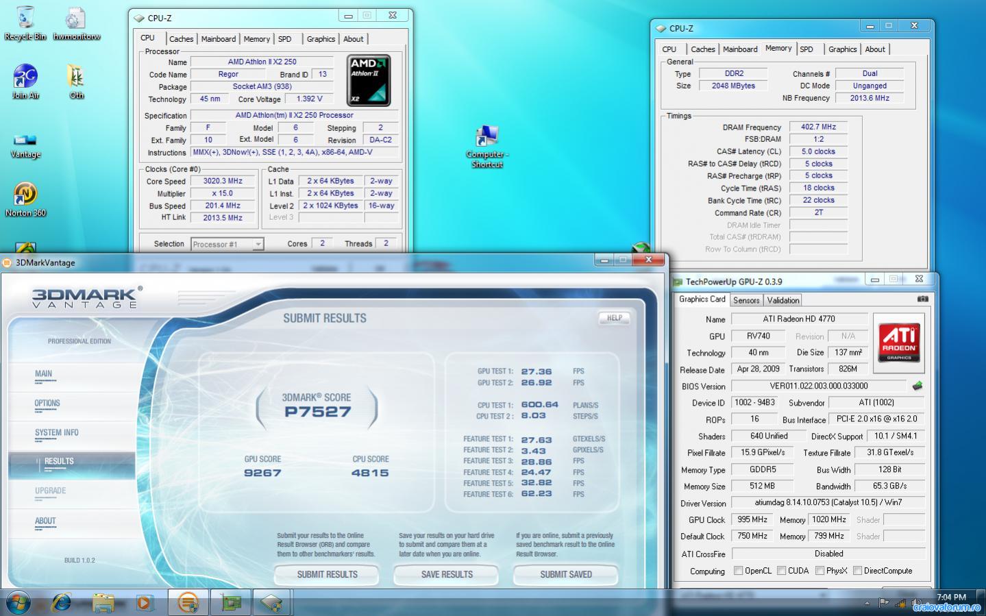This screenshot has width=986, height=616.
Task: Open the Caches tab in left CPU-Z
Action: point(181,39)
